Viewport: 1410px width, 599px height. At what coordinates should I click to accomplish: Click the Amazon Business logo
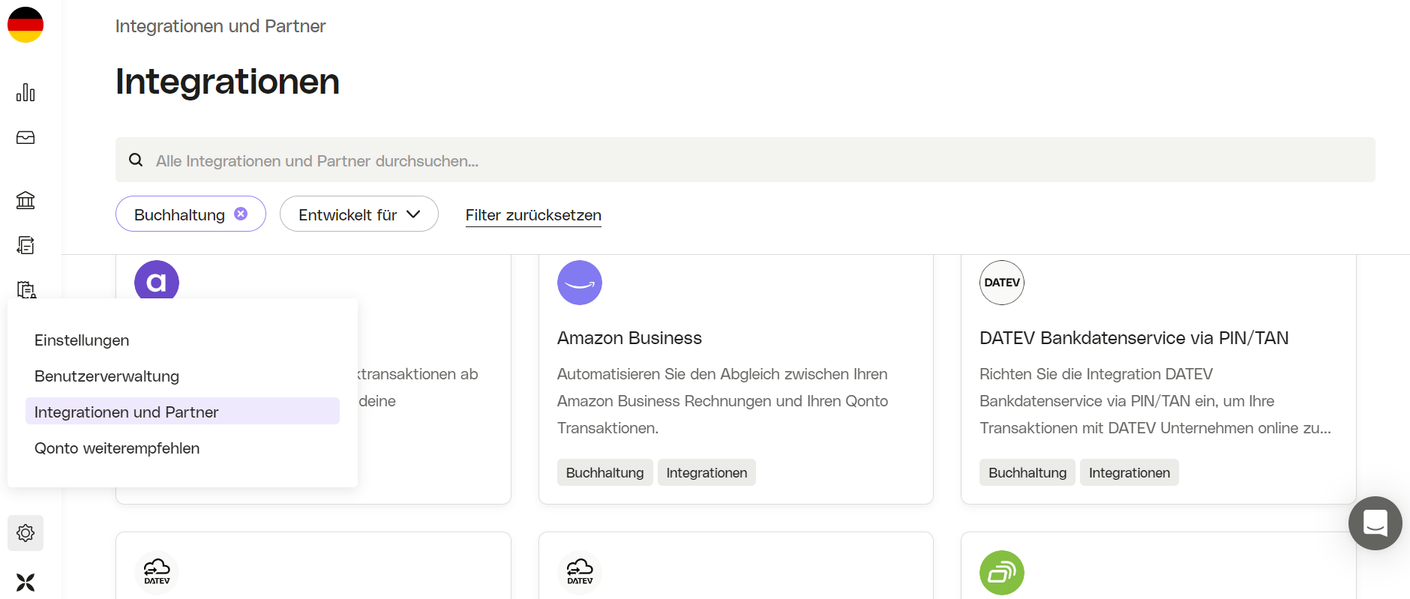580,283
